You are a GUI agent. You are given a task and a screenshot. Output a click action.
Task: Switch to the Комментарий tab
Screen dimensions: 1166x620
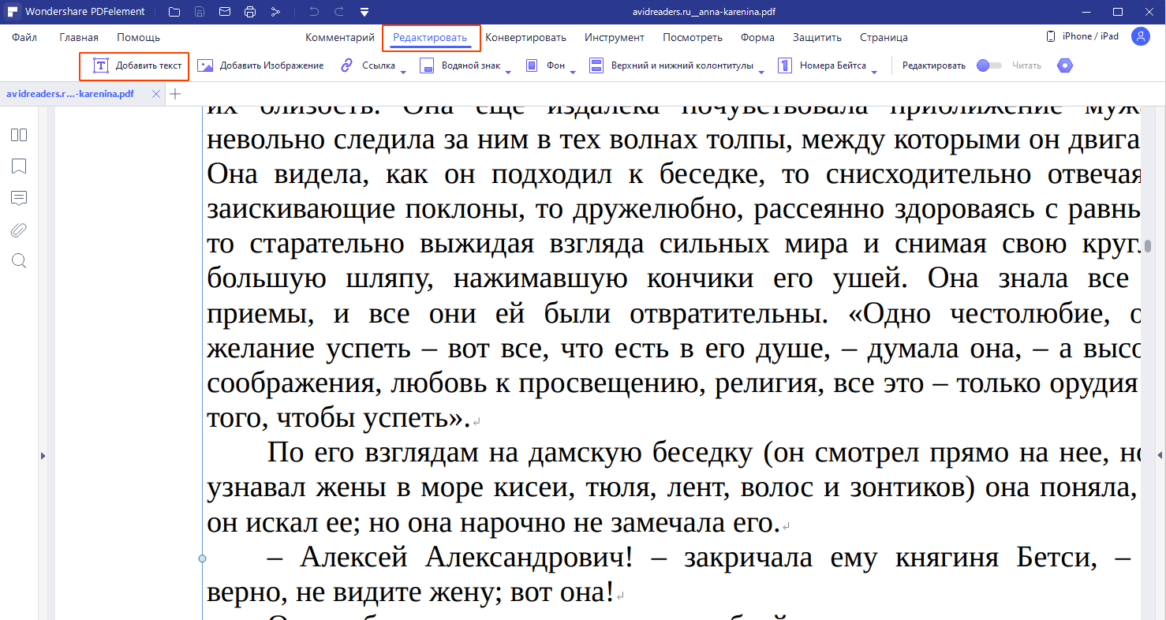tap(340, 37)
